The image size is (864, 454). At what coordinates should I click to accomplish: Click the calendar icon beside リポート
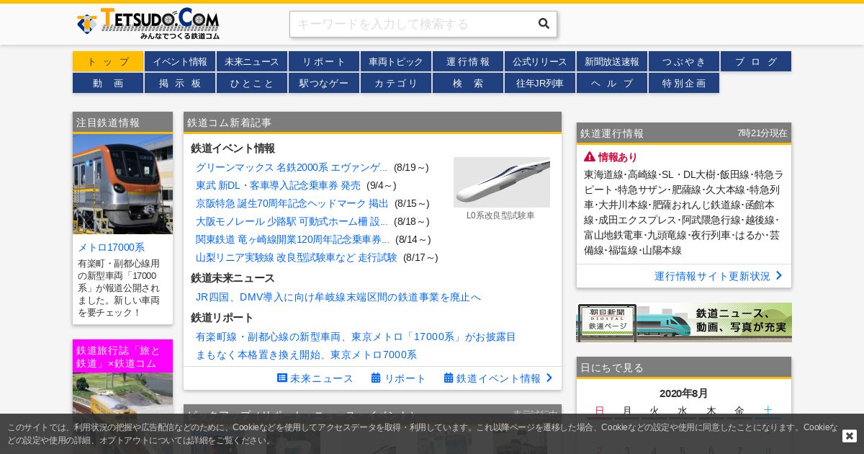pyautogui.click(x=376, y=378)
